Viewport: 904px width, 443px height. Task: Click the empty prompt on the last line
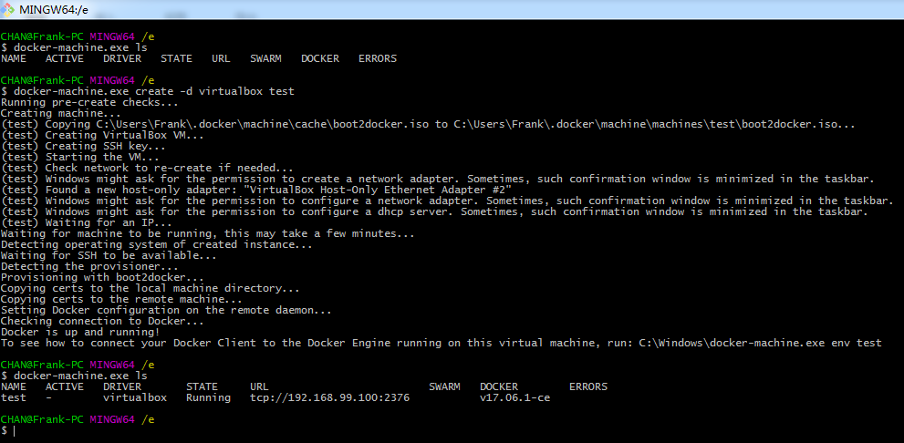pyautogui.click(x=13, y=431)
